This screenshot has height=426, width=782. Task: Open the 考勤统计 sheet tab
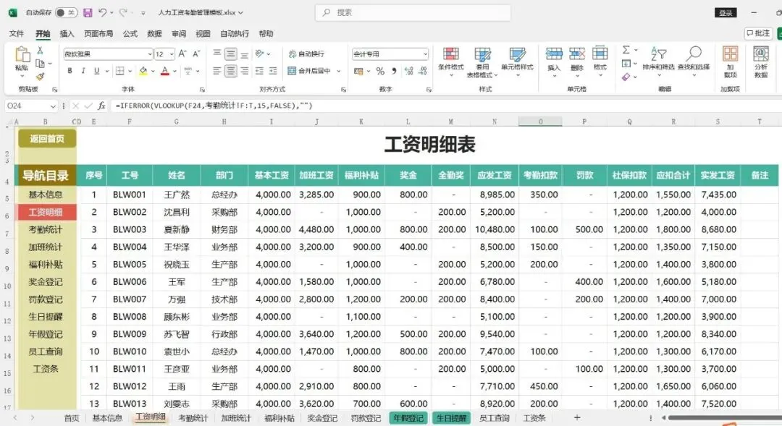[193, 418]
